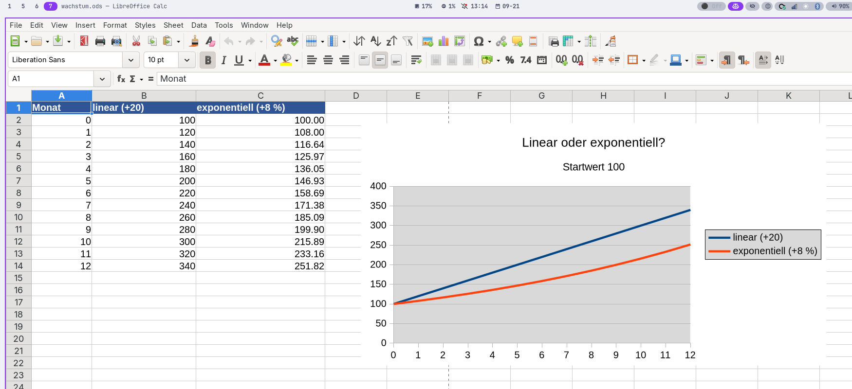852x389 pixels.
Task: Click the Insert Hyperlink icon
Action: pyautogui.click(x=501, y=41)
